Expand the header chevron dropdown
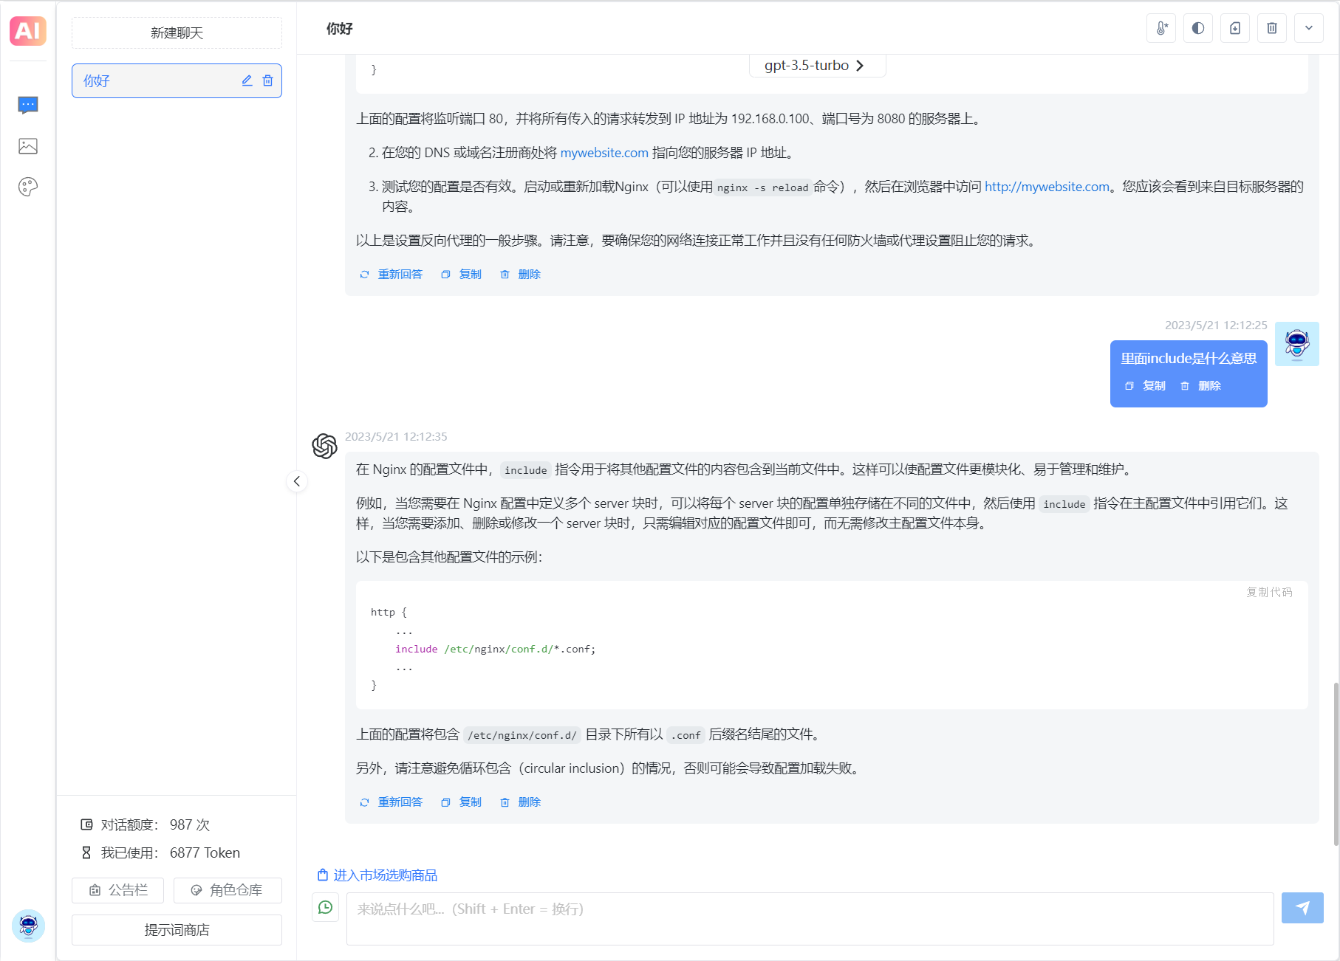This screenshot has height=961, width=1340. click(x=1309, y=28)
